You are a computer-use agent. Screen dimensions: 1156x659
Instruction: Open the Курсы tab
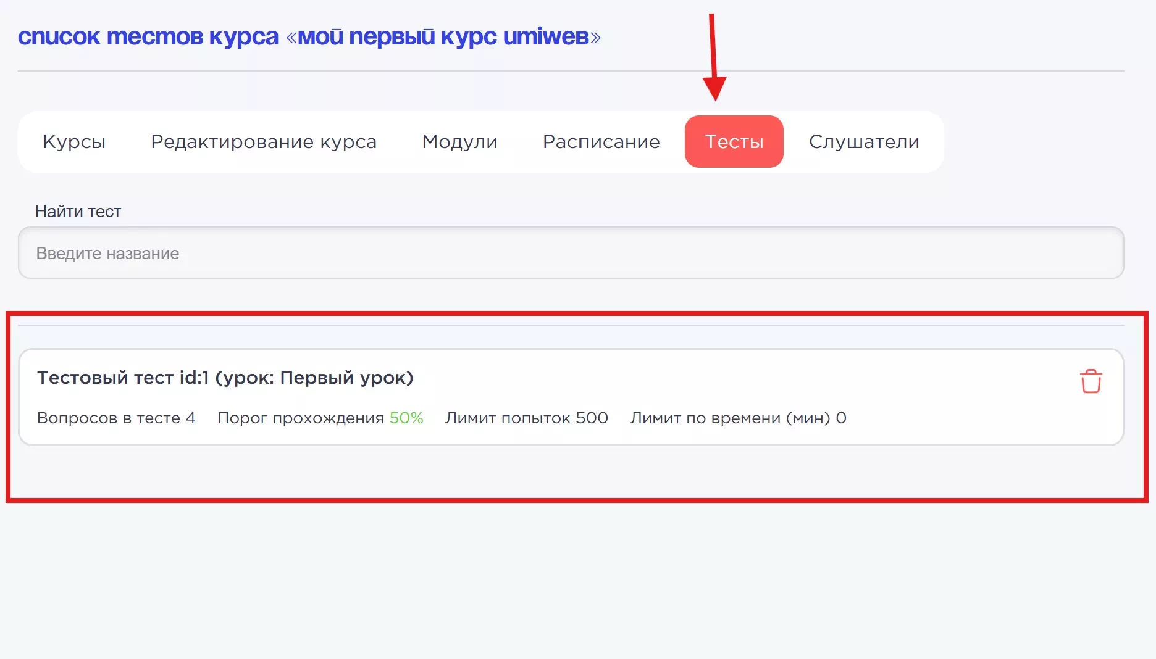tap(74, 142)
